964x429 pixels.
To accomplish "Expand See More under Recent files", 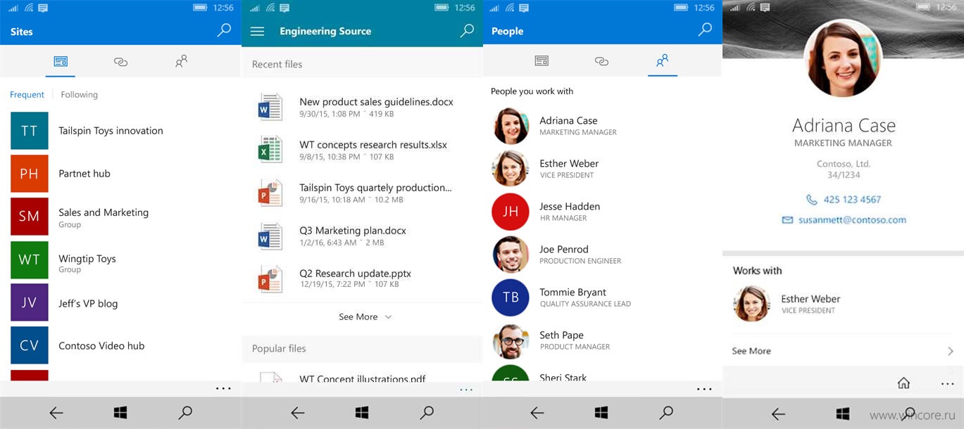I will pos(365,317).
